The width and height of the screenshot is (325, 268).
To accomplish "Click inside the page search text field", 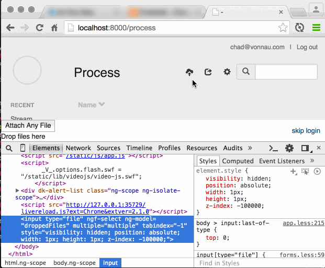I will (286, 72).
